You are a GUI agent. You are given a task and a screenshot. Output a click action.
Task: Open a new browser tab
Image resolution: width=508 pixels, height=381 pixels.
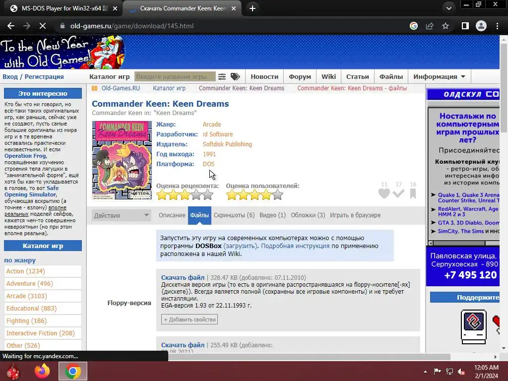[253, 8]
